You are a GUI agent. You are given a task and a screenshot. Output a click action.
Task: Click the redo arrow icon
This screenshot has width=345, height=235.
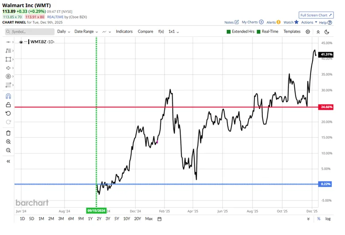[x=8, y=122]
